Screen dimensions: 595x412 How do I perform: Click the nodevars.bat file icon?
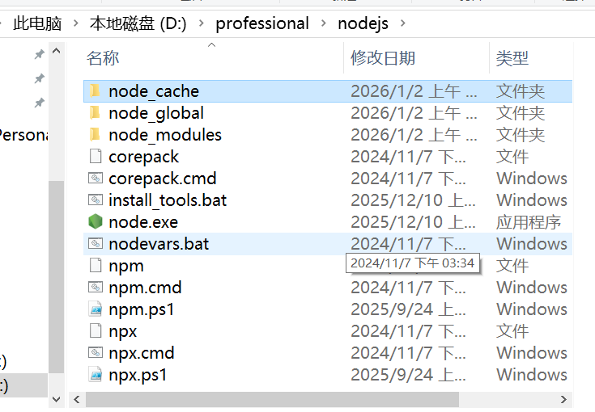(96, 243)
